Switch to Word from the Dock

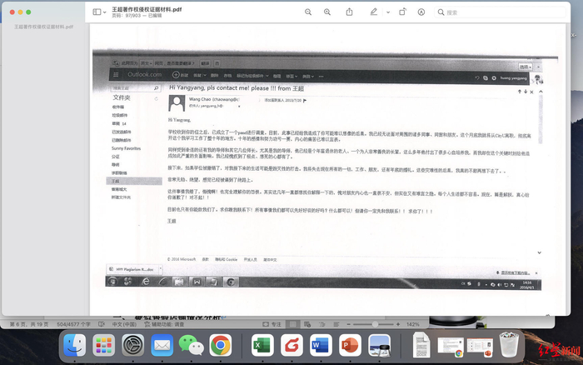(321, 345)
